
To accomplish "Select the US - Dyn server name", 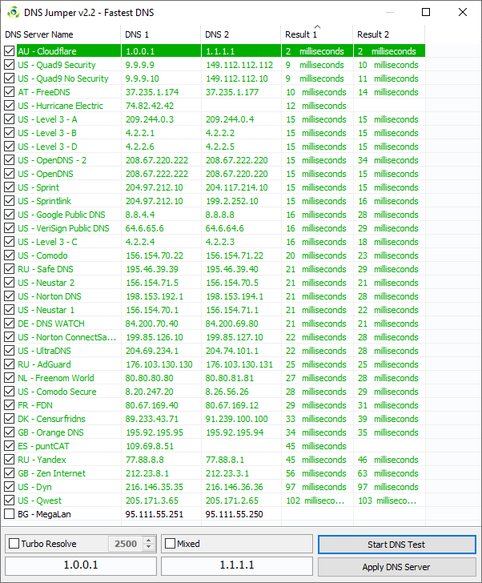I will [34, 487].
